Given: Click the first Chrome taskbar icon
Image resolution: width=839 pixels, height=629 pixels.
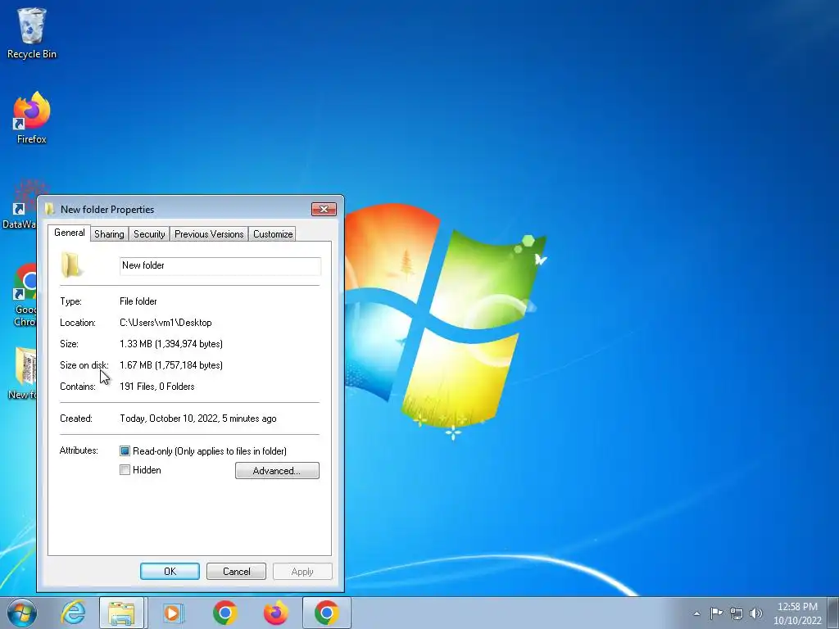Looking at the screenshot, I should 225,613.
